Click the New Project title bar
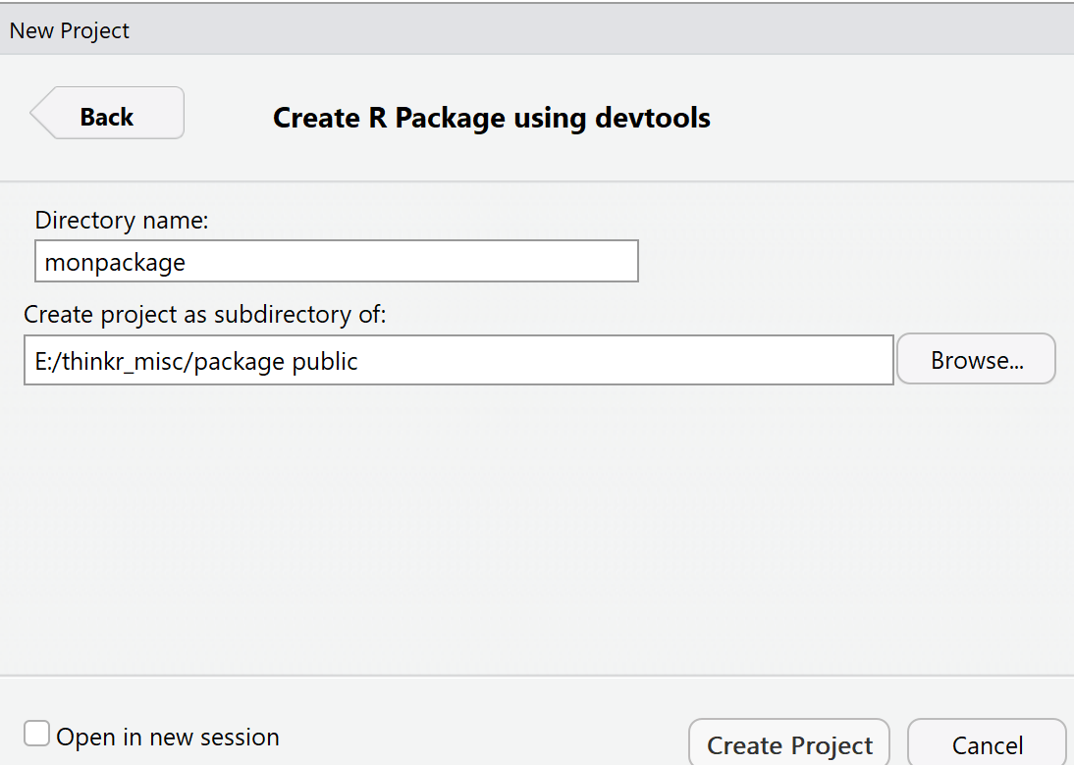This screenshot has width=1074, height=765. tap(69, 29)
